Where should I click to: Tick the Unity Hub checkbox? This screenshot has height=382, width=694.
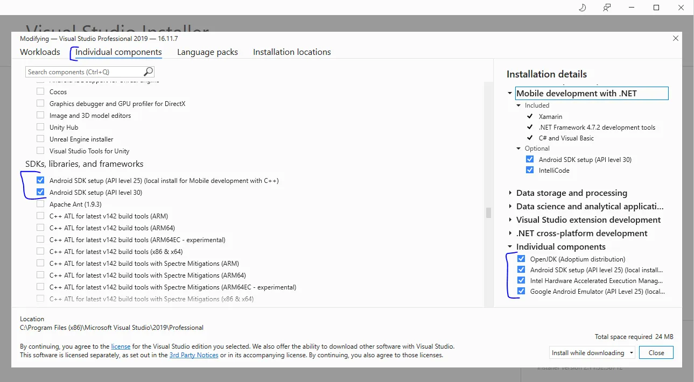click(40, 128)
